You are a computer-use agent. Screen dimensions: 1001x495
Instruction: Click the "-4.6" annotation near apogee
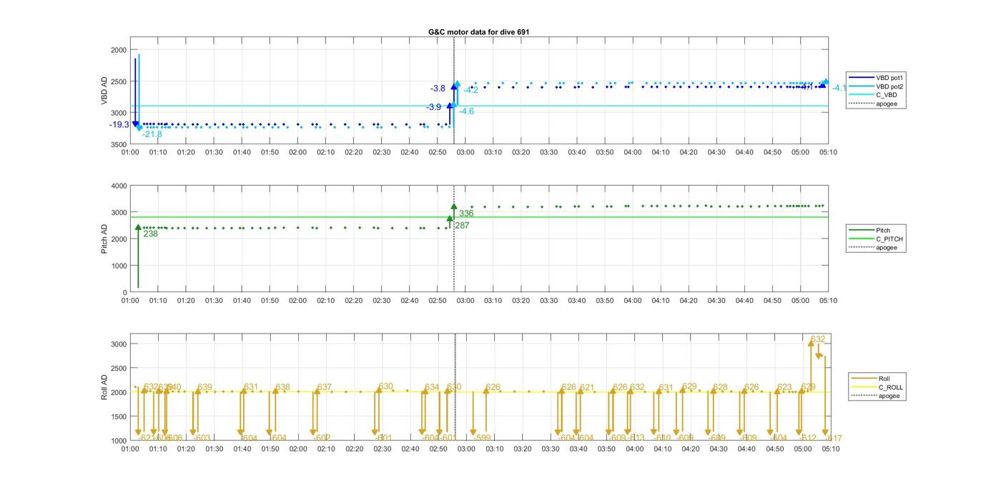coord(466,111)
